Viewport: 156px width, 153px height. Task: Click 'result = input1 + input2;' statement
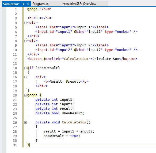point(69,131)
